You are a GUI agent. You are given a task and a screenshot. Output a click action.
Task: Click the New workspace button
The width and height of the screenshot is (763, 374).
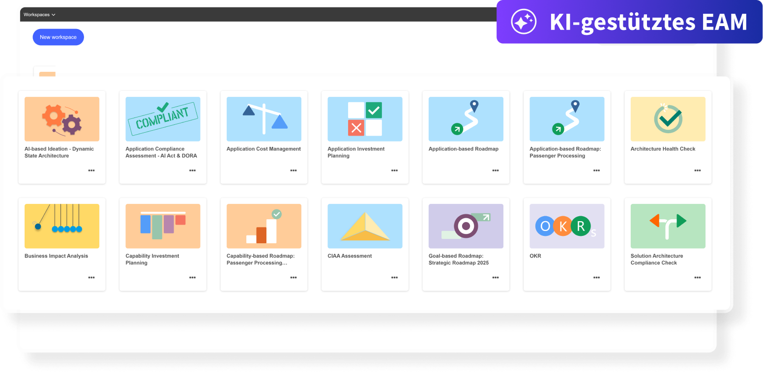coord(58,37)
